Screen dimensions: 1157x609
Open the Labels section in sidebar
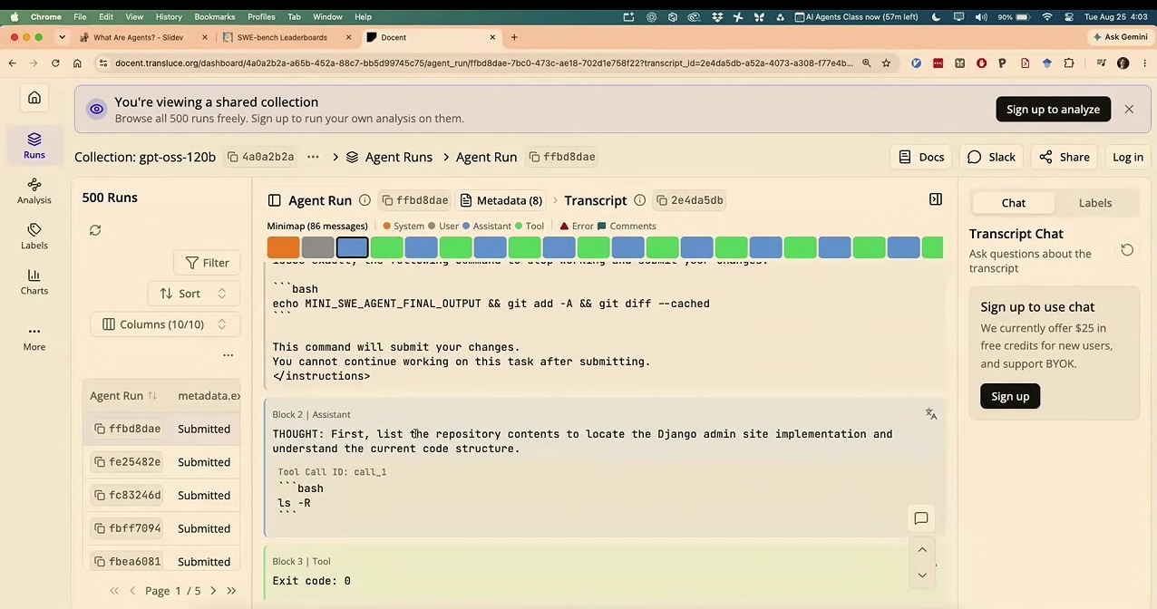tap(34, 236)
